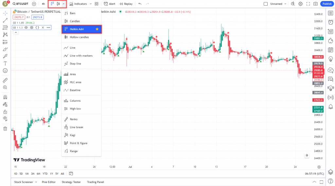335x186 pixels.
Task: Set the 1D date range
Action: tap(16, 174)
